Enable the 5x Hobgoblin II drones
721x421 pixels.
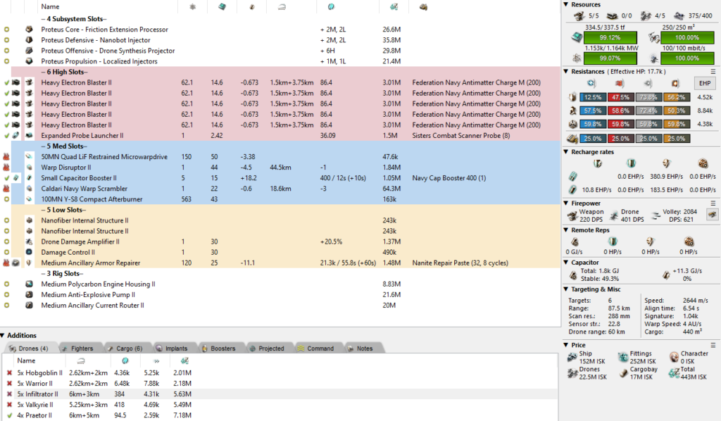pyautogui.click(x=9, y=373)
